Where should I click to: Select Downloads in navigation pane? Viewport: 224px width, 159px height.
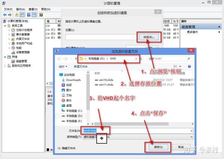pos(74,80)
